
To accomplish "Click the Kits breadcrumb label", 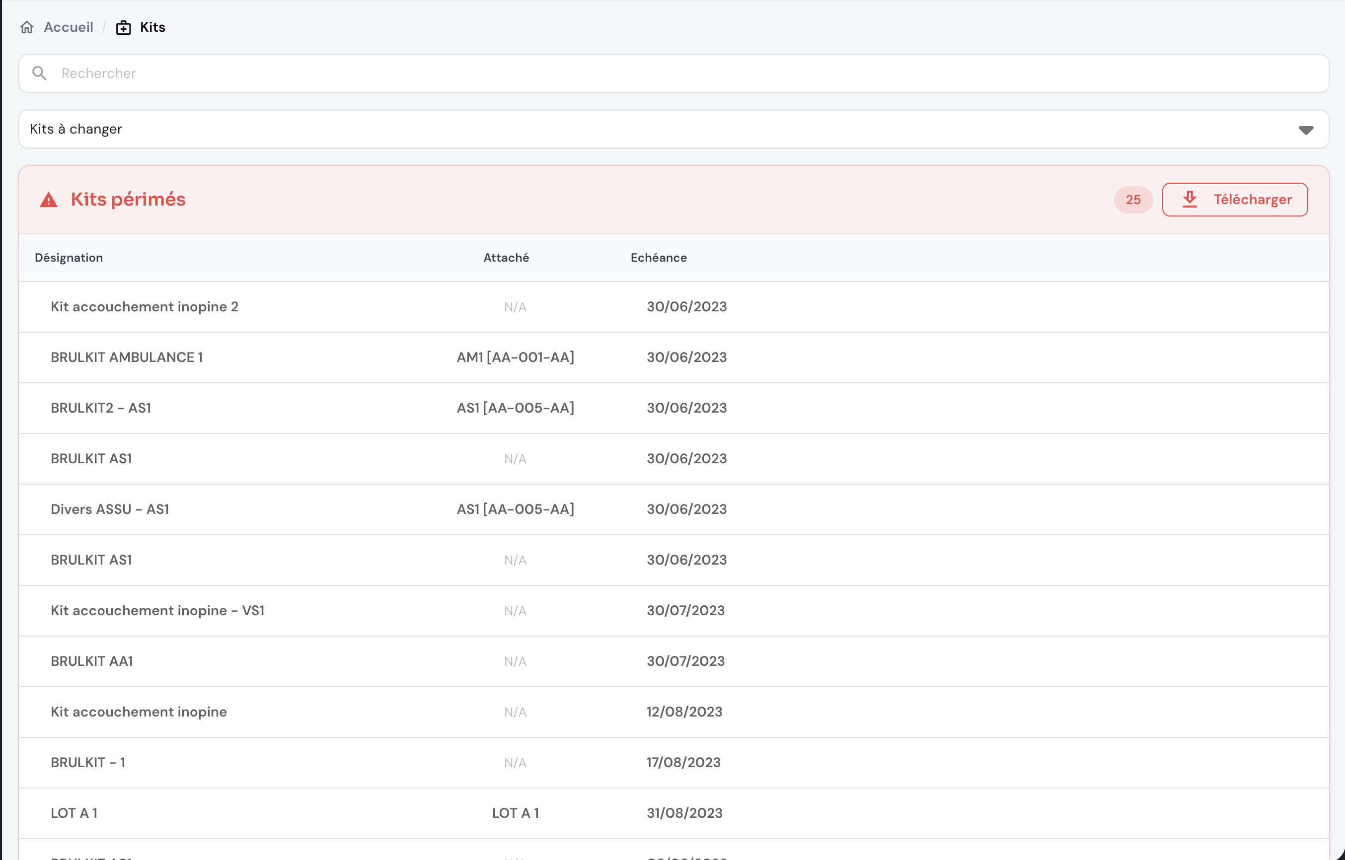I will pyautogui.click(x=152, y=27).
